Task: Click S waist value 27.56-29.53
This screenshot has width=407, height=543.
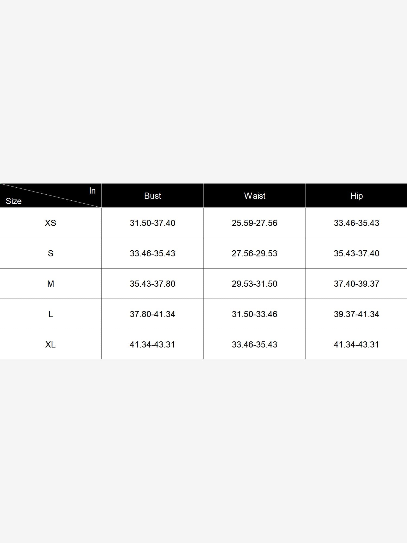Action: click(x=255, y=253)
